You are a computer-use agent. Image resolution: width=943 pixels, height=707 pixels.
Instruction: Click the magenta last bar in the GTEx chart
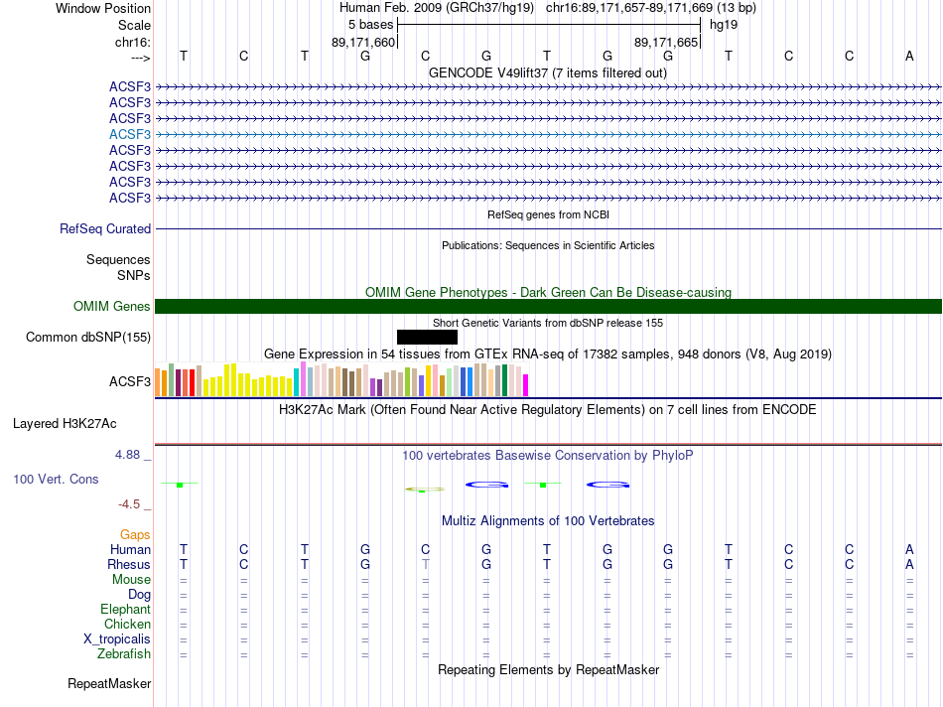(526, 385)
